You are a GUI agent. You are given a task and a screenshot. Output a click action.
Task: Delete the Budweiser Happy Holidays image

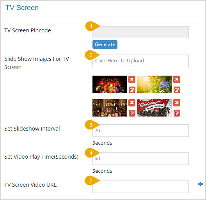[x=177, y=103]
